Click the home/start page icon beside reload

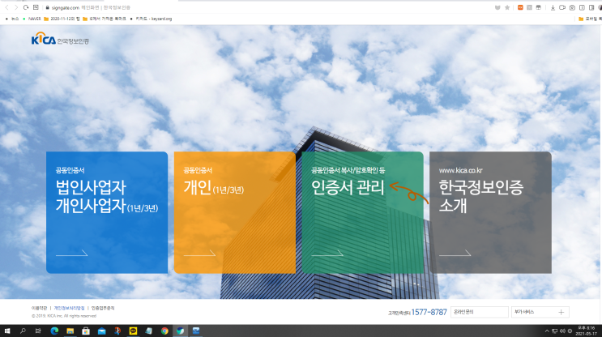coord(36,7)
